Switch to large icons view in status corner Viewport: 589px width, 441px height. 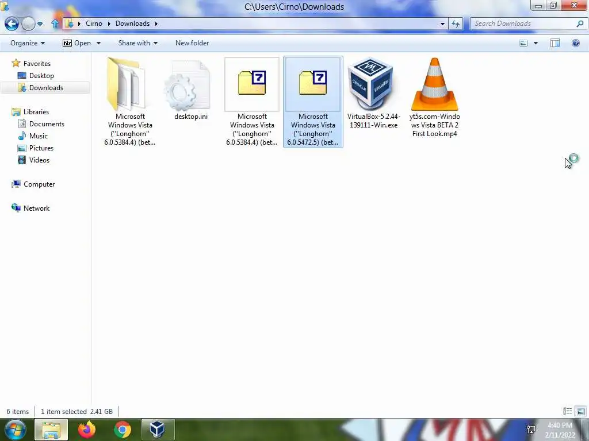click(x=580, y=411)
